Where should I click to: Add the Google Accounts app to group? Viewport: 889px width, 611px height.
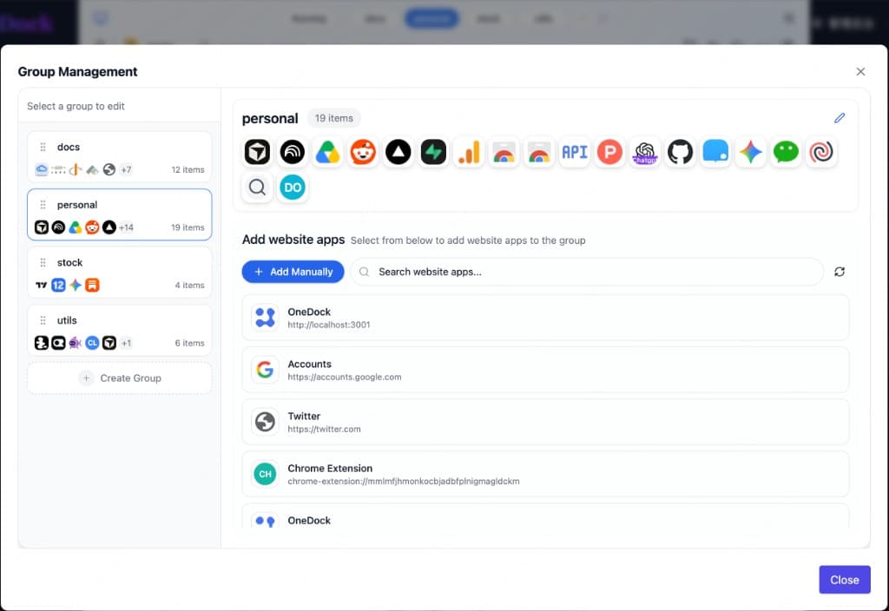tap(545, 370)
